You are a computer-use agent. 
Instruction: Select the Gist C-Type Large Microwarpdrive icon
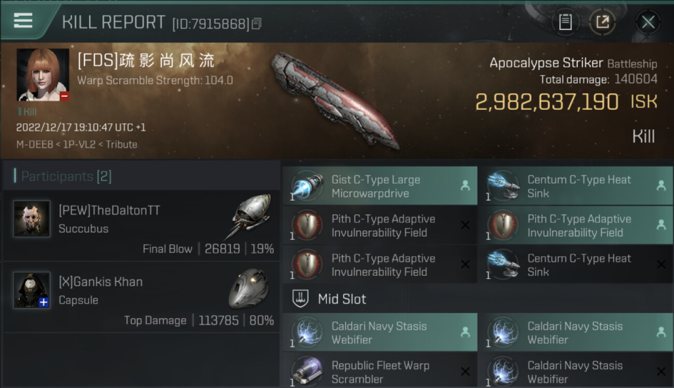click(x=307, y=186)
